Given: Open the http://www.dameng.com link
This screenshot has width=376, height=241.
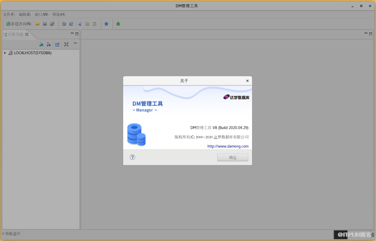Looking at the screenshot, I should click(x=228, y=146).
